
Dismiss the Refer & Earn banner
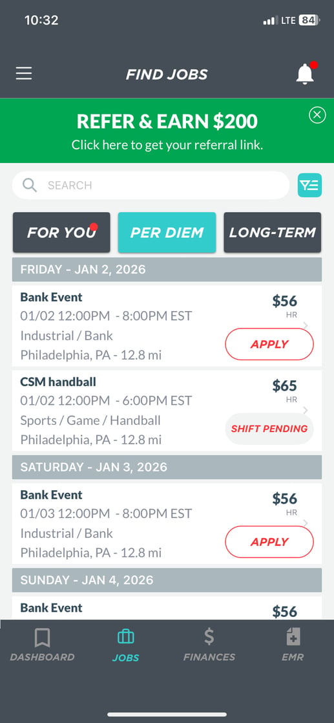point(317,115)
